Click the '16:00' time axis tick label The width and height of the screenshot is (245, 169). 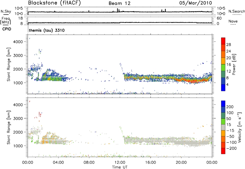click(150, 163)
